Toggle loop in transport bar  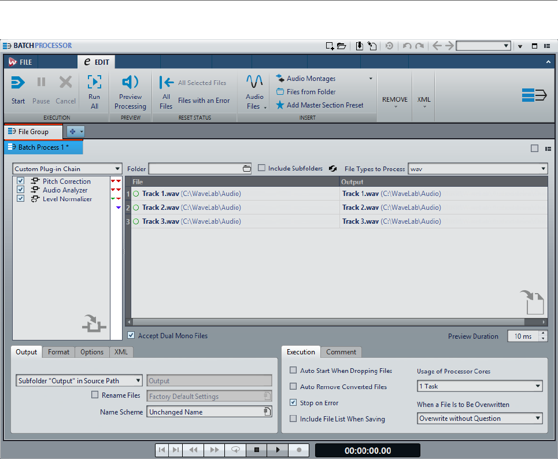(x=235, y=450)
